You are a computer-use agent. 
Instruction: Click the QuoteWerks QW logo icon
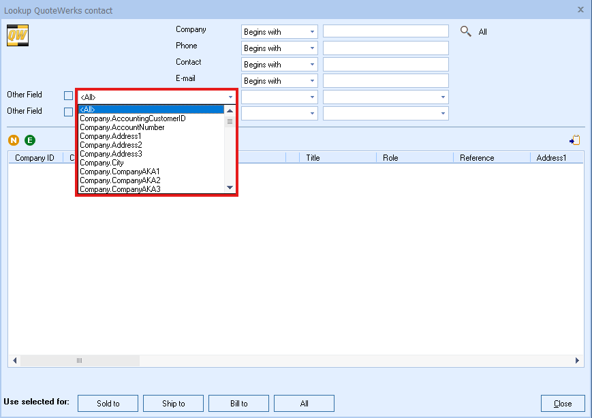[18, 35]
